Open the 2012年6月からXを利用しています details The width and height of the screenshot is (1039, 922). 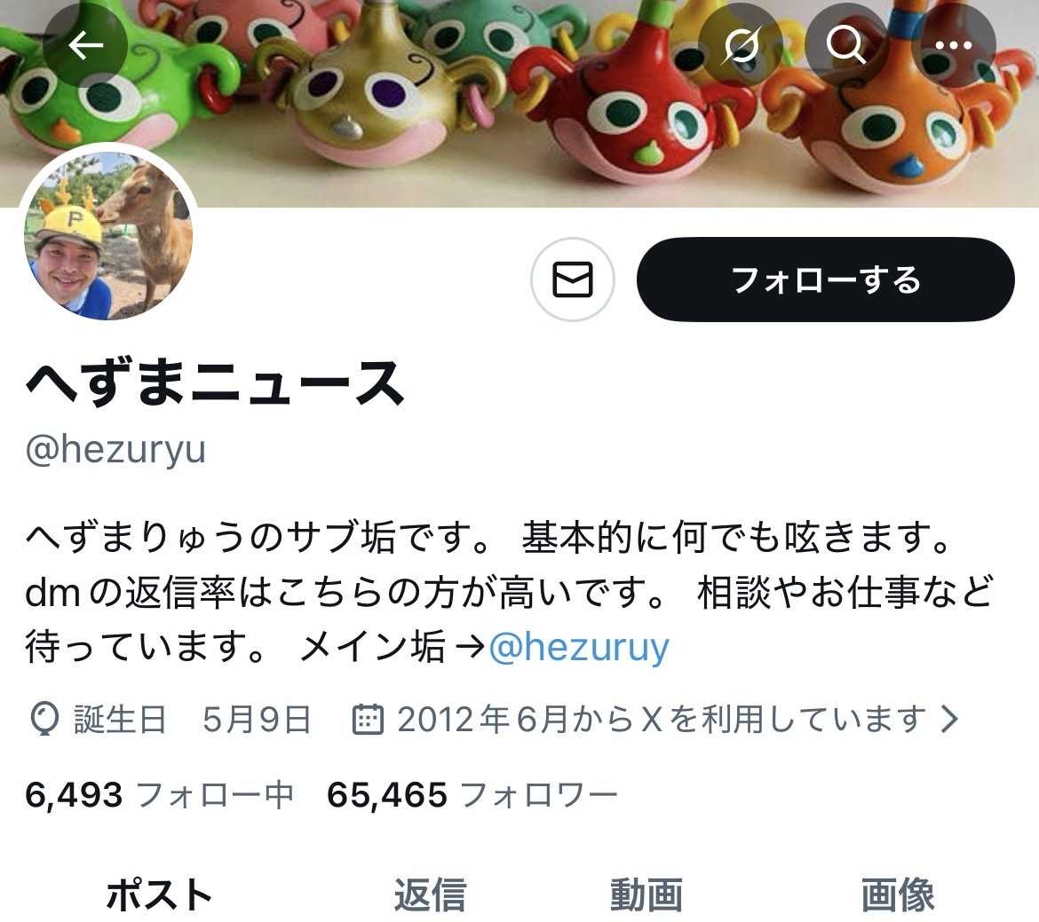tap(662, 719)
